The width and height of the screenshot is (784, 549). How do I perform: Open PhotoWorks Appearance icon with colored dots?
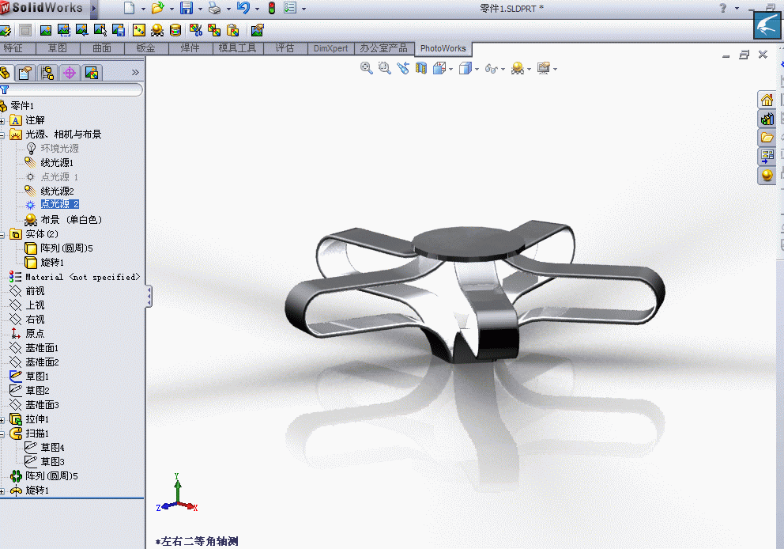pos(139,31)
